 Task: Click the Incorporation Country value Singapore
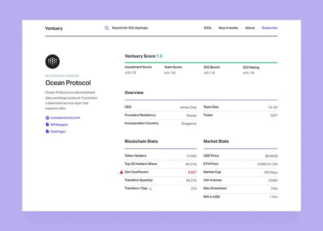tap(189, 124)
